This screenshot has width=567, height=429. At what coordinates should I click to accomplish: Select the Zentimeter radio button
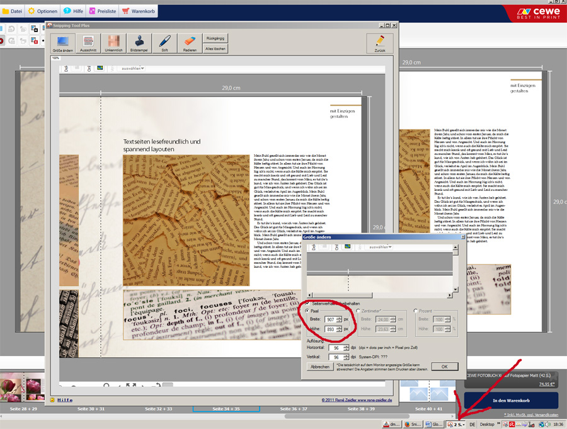point(359,311)
